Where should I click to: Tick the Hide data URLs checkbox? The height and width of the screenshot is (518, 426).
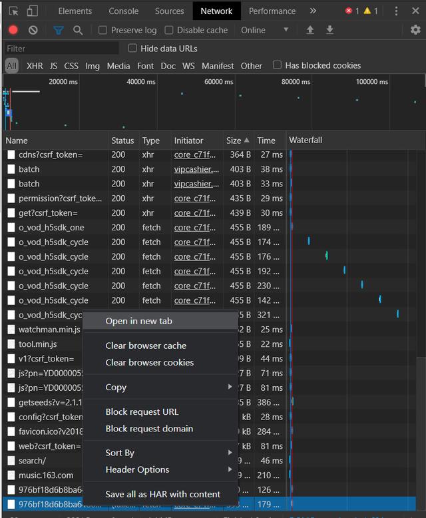(132, 48)
